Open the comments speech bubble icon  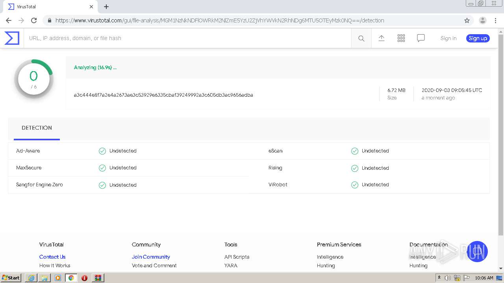coord(421,38)
